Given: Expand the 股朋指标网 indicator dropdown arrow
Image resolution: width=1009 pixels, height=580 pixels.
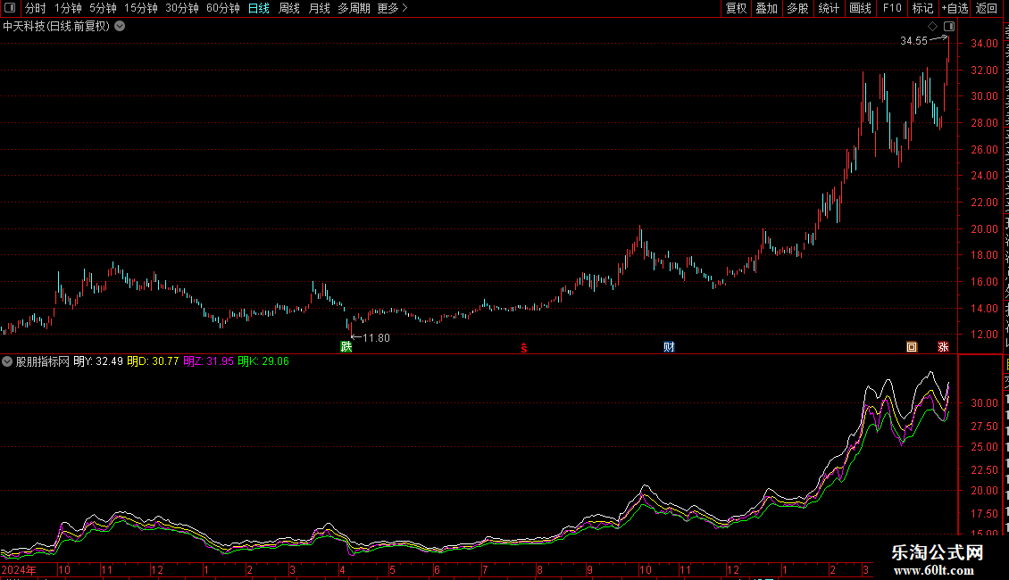Looking at the screenshot, I should click(7, 361).
